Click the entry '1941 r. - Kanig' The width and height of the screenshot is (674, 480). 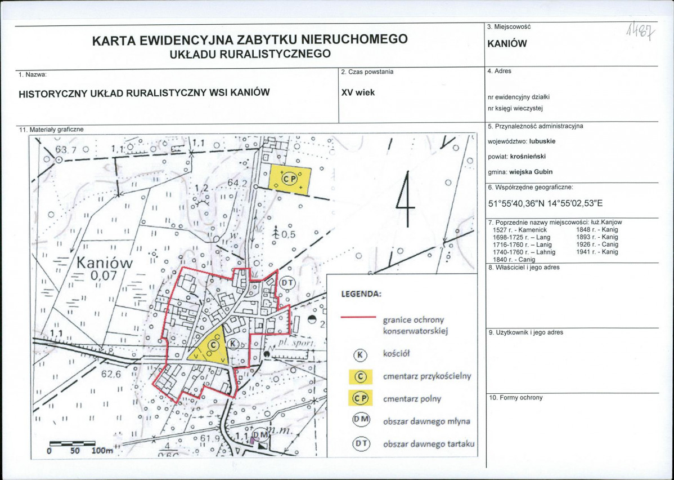[597, 252]
